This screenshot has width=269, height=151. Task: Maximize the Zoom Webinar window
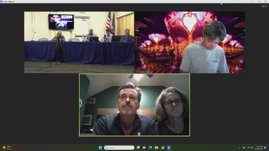(259, 2)
